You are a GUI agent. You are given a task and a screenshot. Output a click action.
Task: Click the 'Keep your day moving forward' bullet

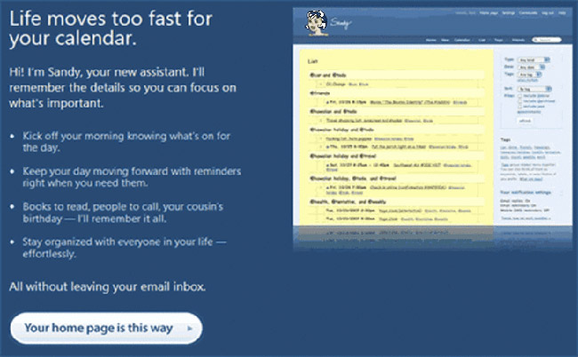(132, 177)
